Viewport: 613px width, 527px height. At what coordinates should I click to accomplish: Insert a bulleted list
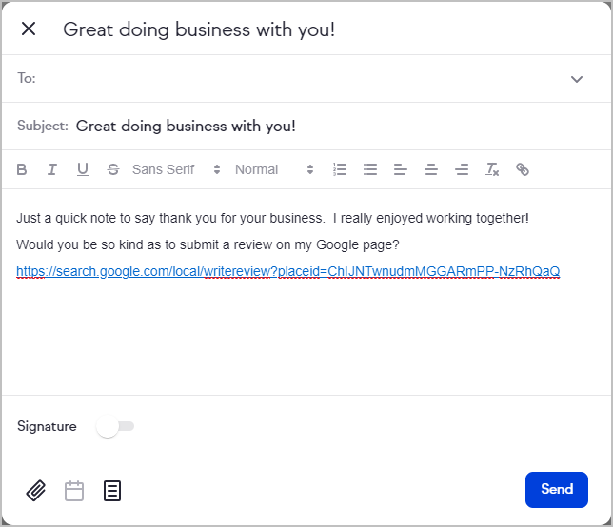(x=370, y=169)
